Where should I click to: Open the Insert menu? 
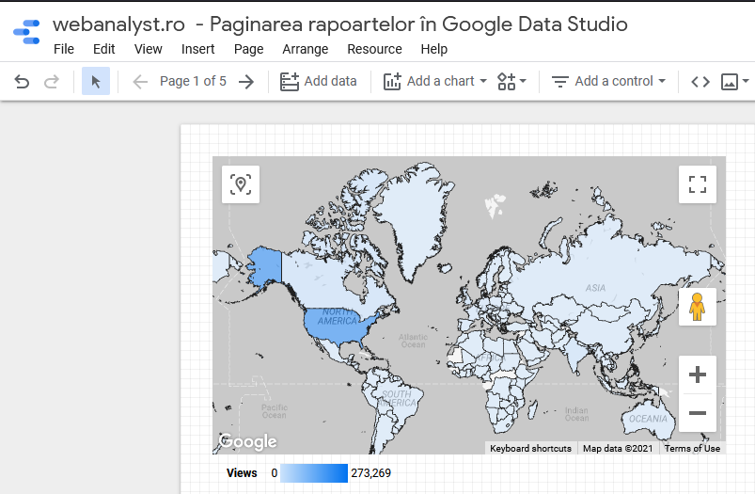pyautogui.click(x=197, y=49)
